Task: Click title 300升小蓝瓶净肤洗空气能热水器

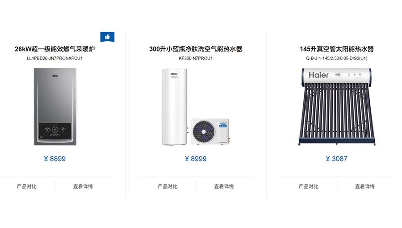Action: tap(196, 49)
